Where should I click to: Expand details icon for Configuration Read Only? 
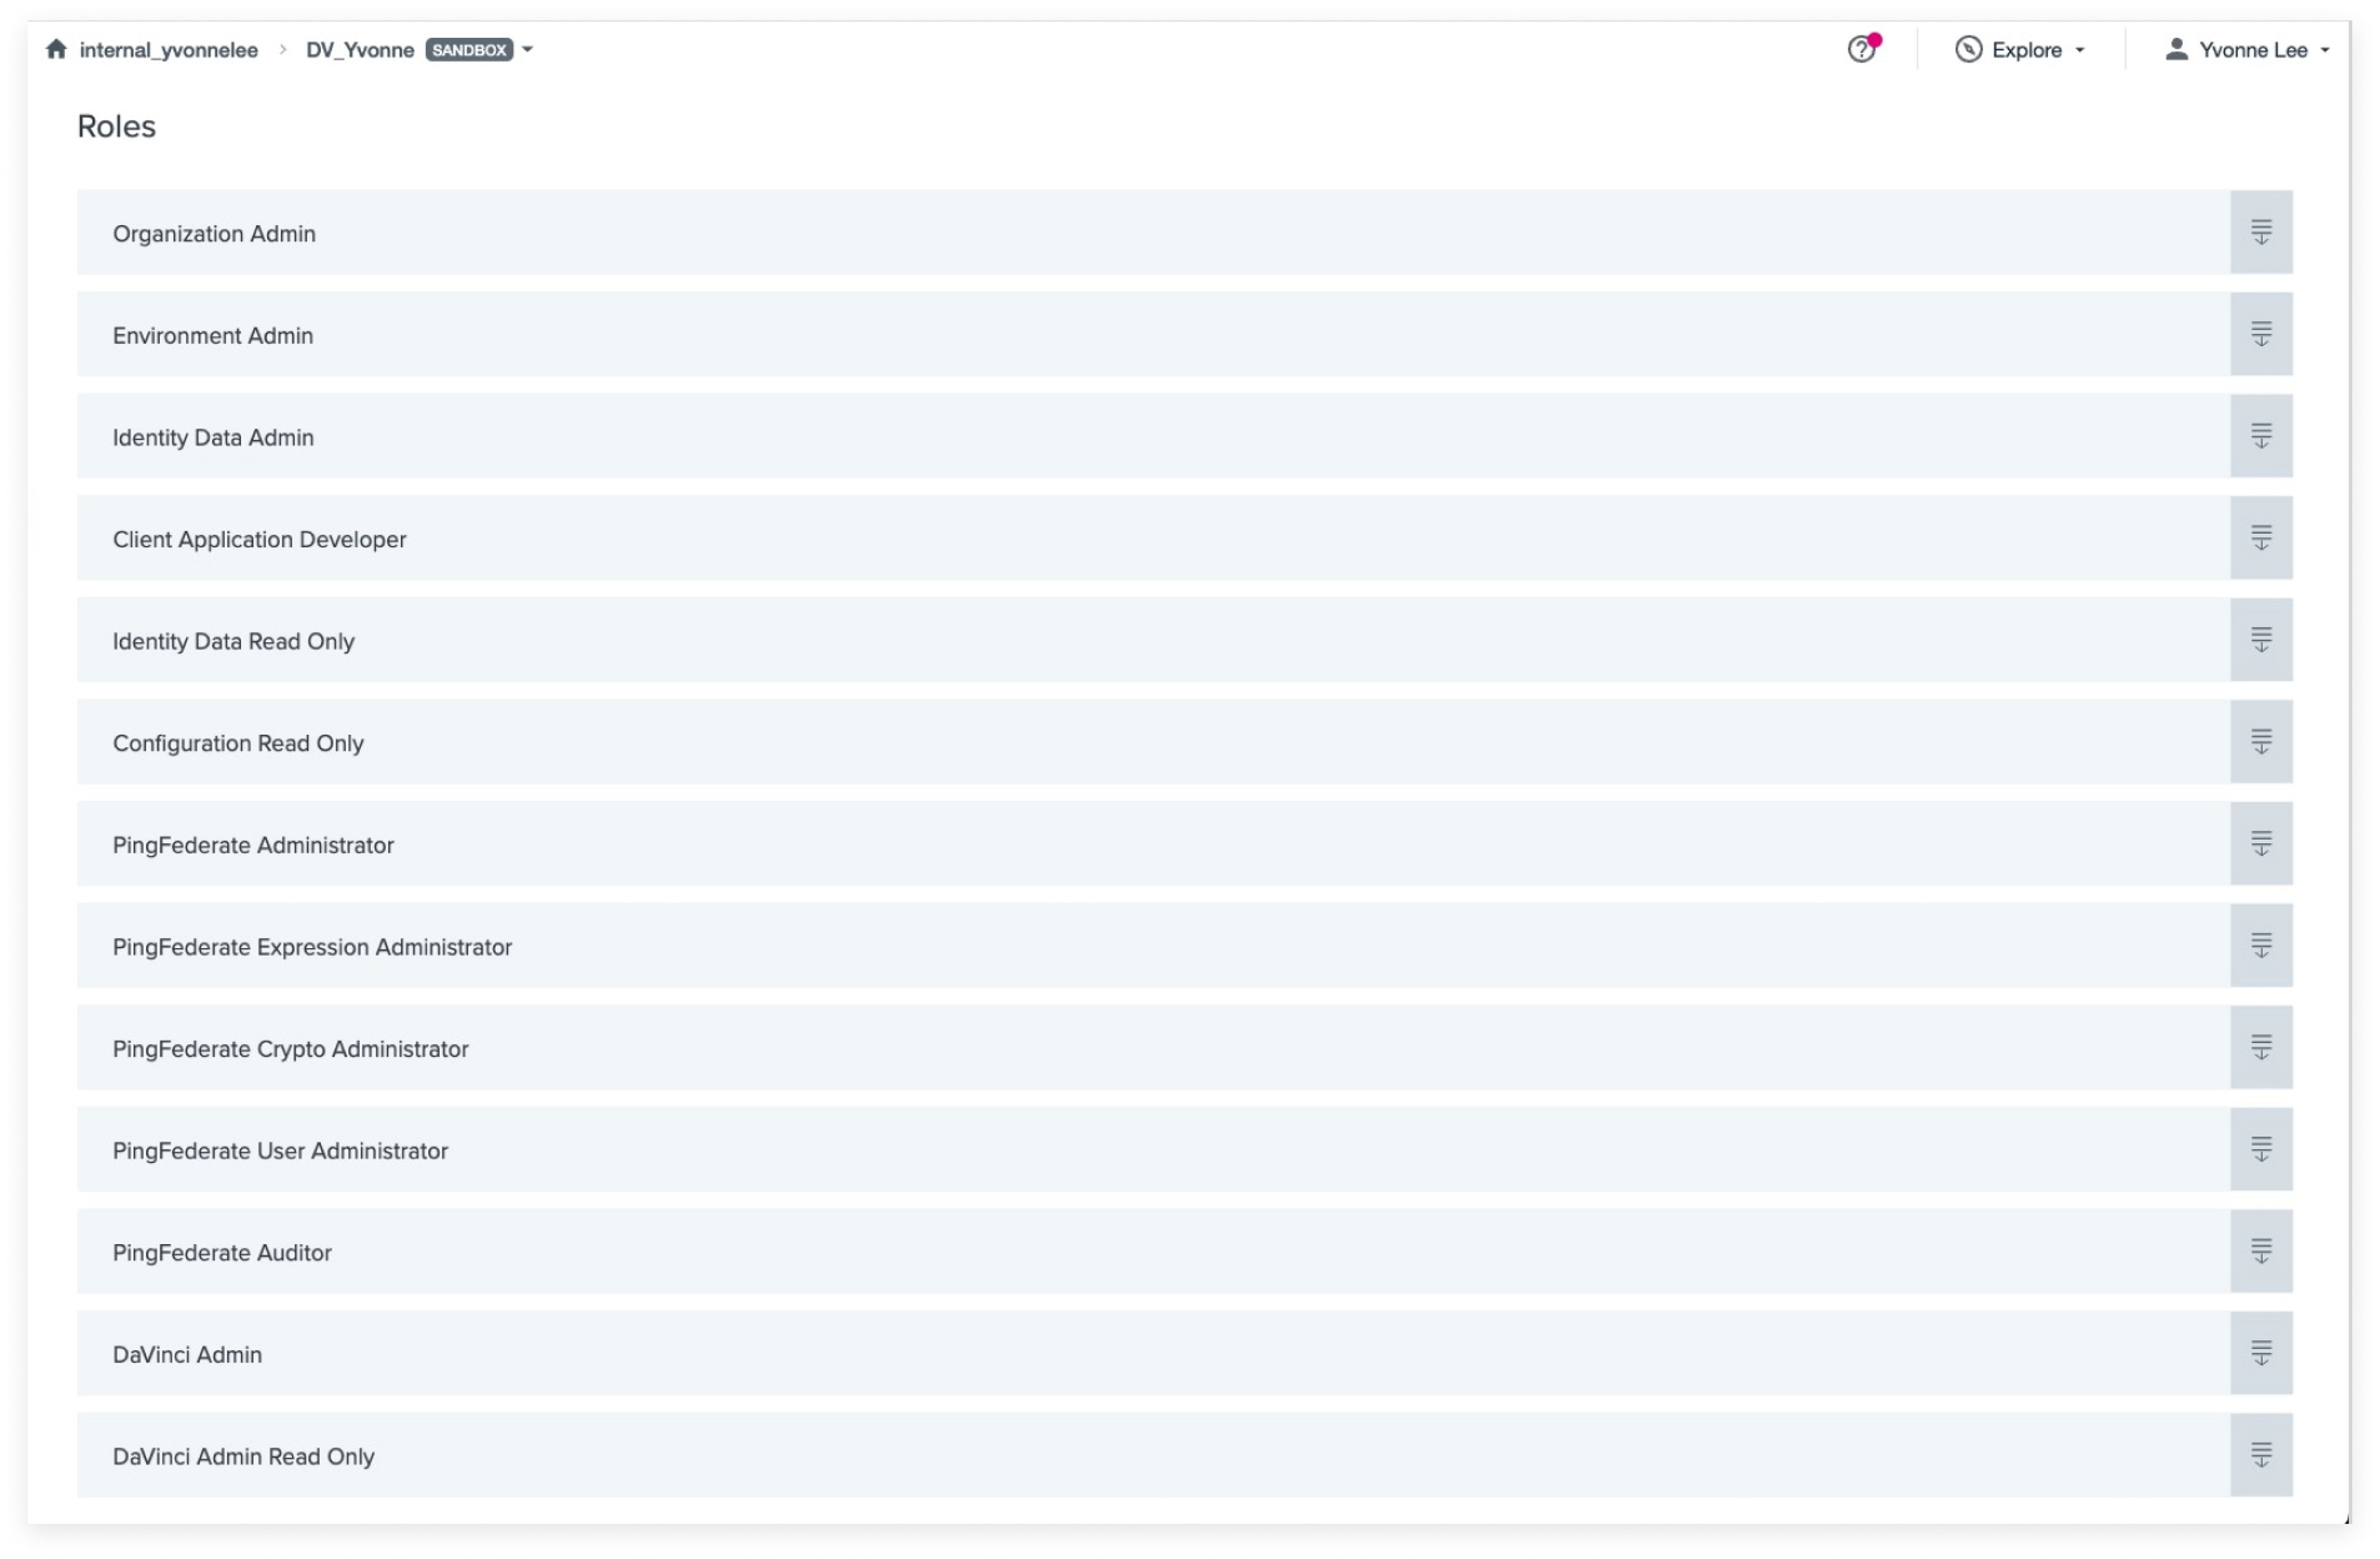pyautogui.click(x=2260, y=742)
